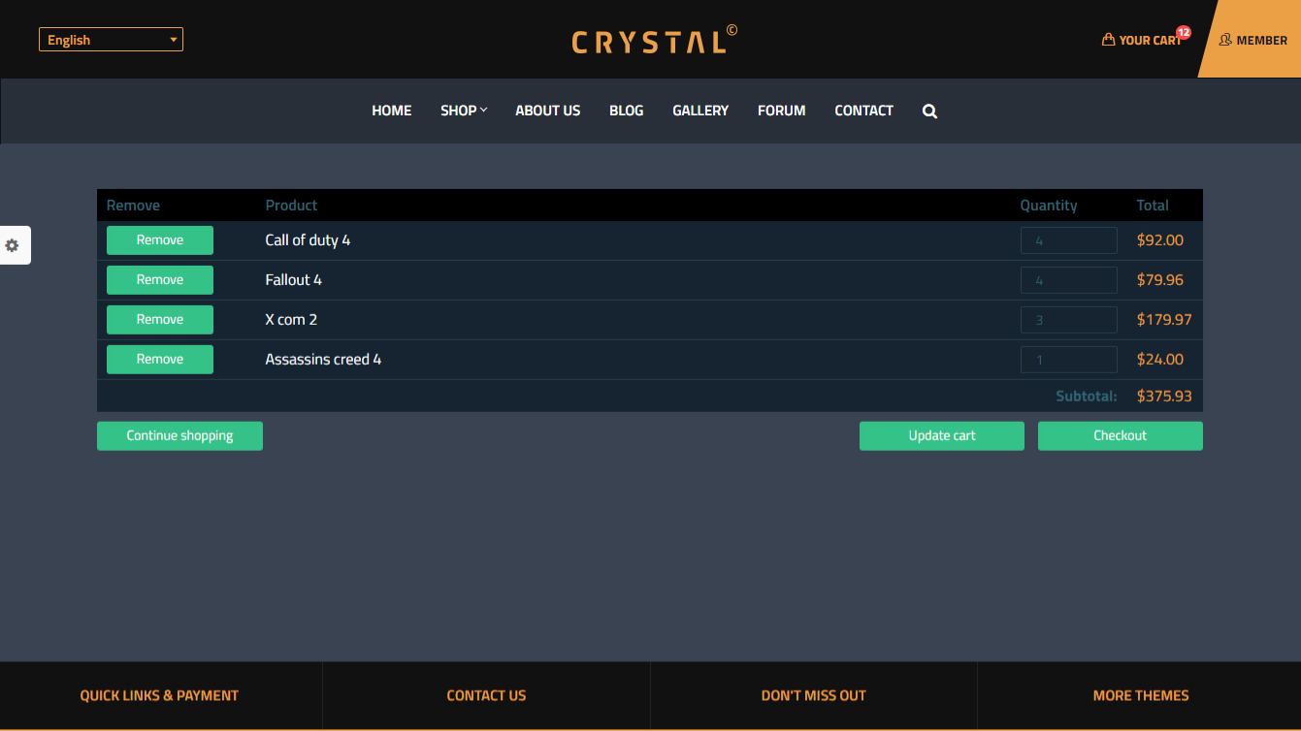Click the CRYSTAL logo
This screenshot has height=731, width=1301.
tap(655, 40)
